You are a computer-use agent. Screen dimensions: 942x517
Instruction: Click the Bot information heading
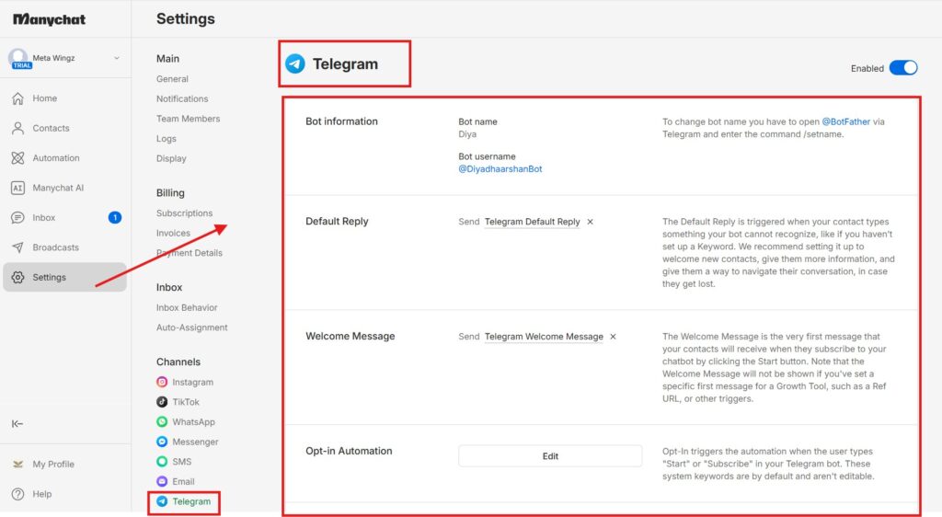342,121
